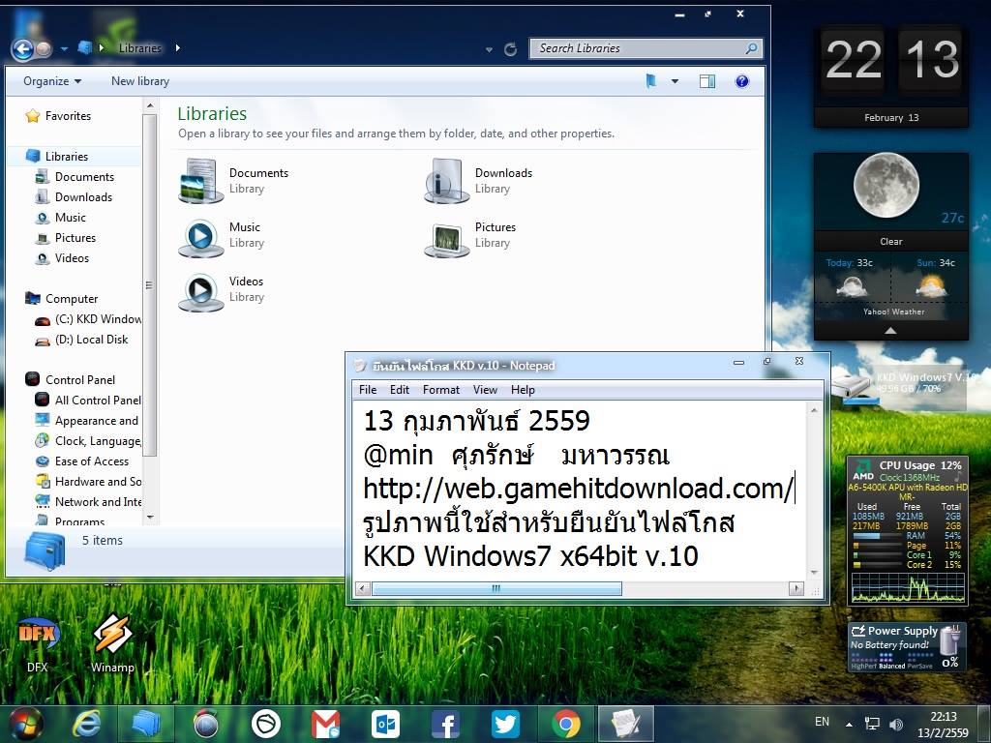
Task: Select Downloads in navigation tree
Action: pos(83,197)
